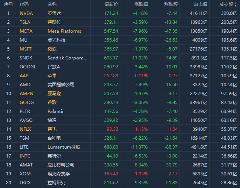Image resolution: width=240 pixels, height=188 pixels.
Task: Click the sort arrow beside 成交额 header
Action: 236,4
